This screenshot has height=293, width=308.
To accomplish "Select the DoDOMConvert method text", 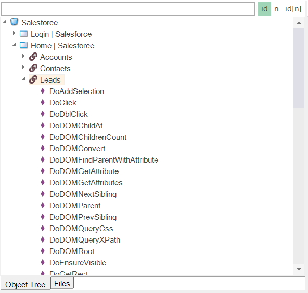I will (x=77, y=149).
